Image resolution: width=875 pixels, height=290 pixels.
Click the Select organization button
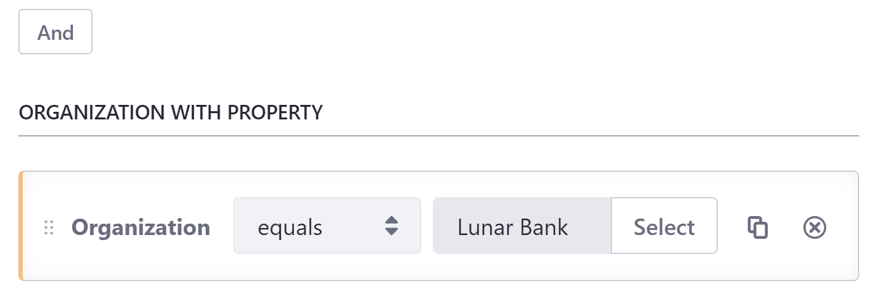pyautogui.click(x=664, y=226)
